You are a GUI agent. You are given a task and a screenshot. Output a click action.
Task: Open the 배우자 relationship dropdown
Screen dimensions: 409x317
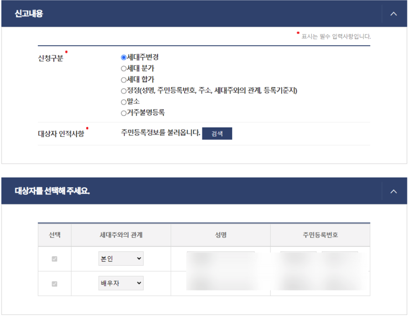121,282
